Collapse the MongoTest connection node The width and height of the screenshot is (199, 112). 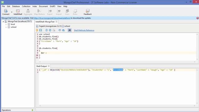(3, 21)
